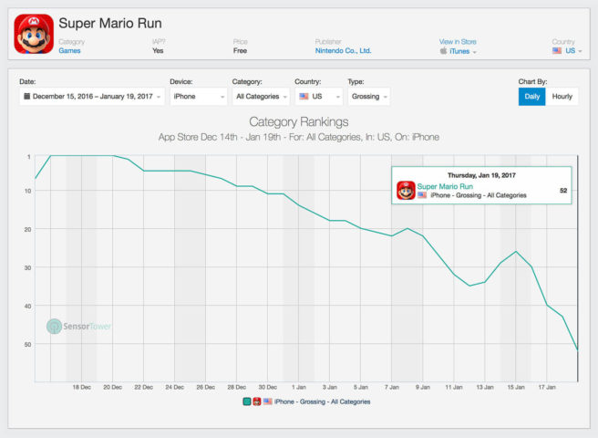Toggle the green legend series swatch
The image size is (598, 438).
246,401
